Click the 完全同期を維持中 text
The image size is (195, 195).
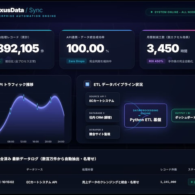[x=100, y=61]
